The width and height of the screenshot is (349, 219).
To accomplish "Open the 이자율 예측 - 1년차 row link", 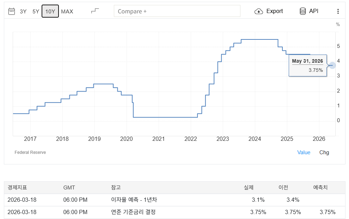I will 134,200.
